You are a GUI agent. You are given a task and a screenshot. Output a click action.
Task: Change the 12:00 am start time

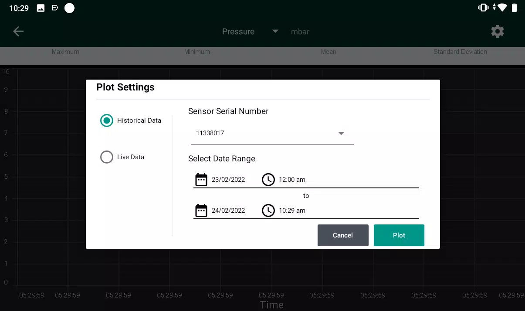[292, 180]
